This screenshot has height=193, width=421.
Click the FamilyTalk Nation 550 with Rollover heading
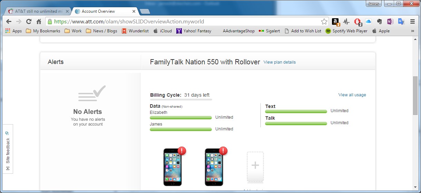tap(205, 62)
